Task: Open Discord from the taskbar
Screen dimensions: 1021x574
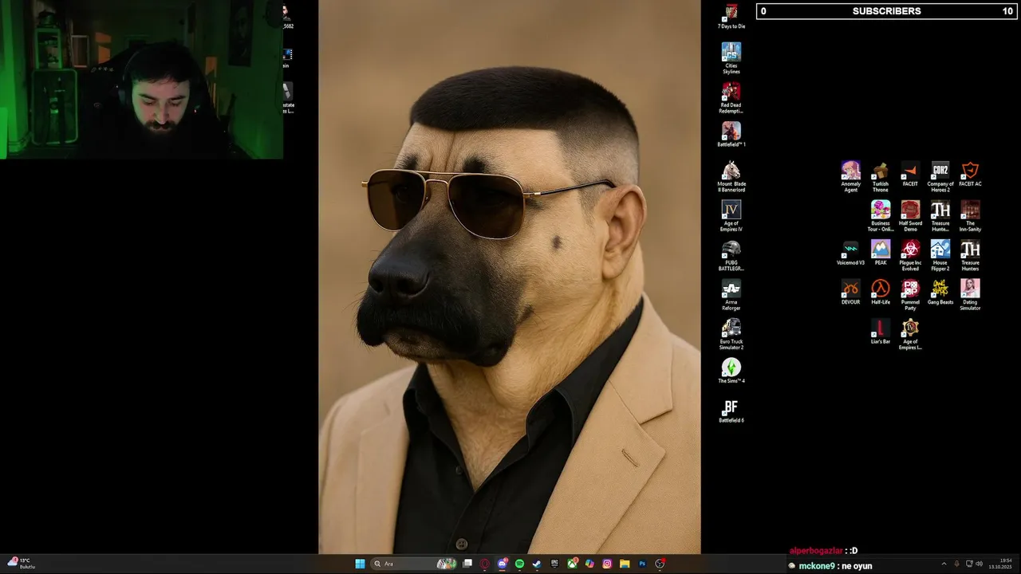Action: pos(502,564)
